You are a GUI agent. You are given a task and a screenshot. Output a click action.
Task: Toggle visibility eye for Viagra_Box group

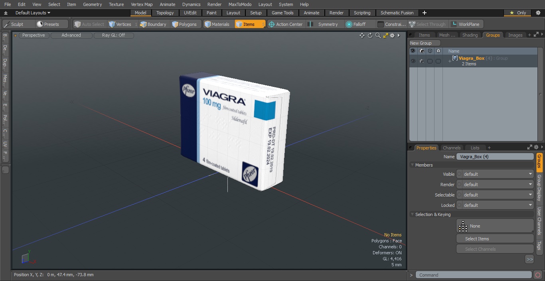413,61
